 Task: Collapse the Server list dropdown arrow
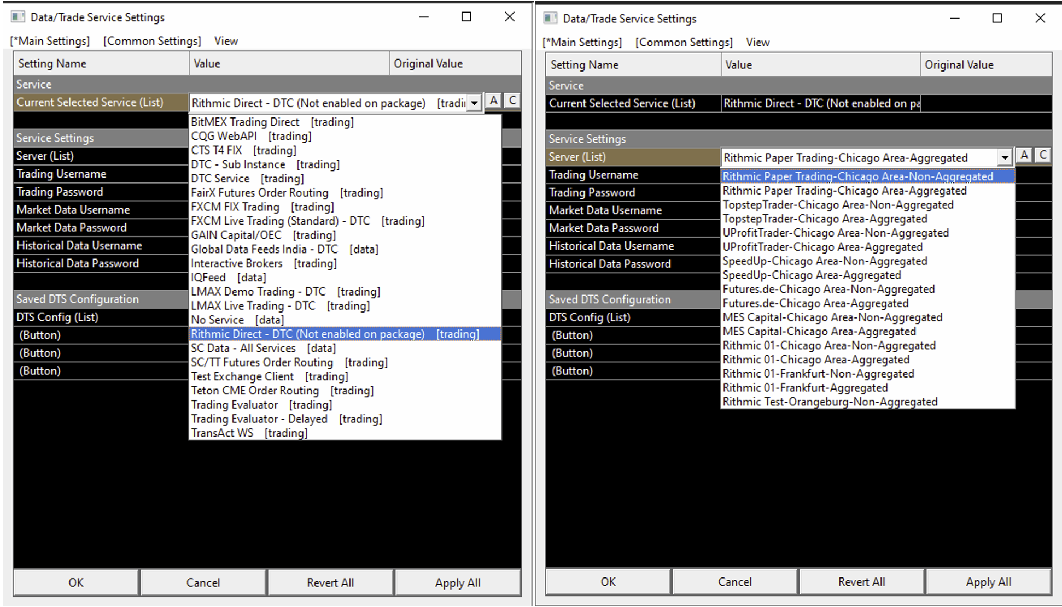[1005, 158]
